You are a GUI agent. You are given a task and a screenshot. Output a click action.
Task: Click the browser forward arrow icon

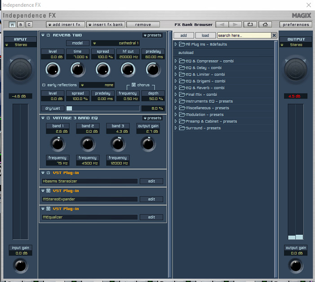point(235,24)
